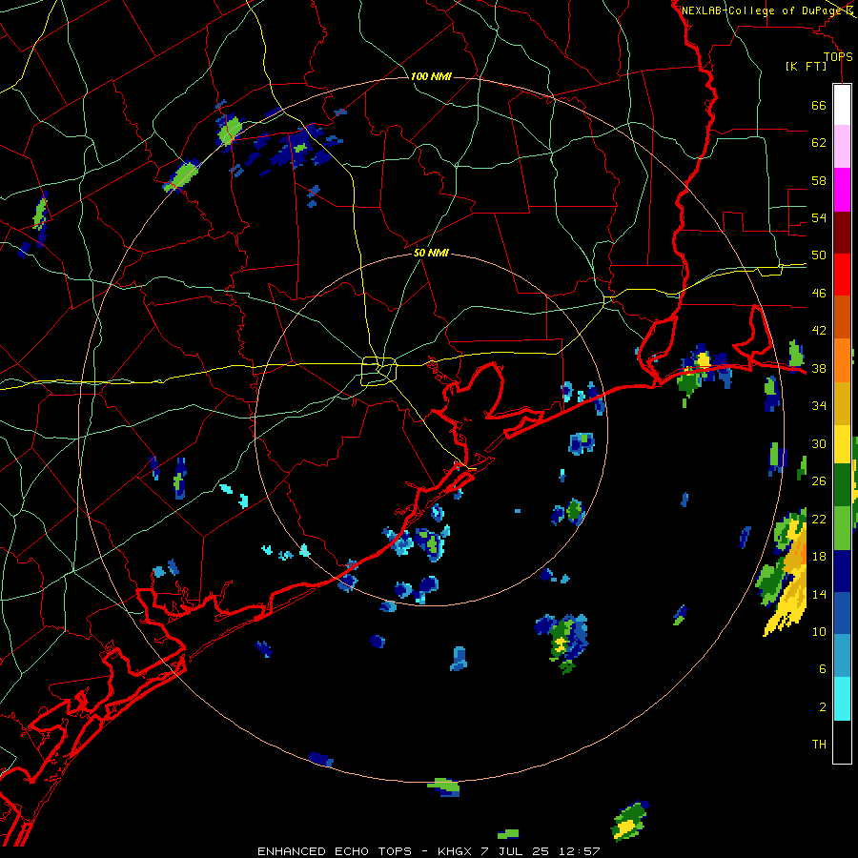
Task: Pick the burnt orange swatch in the scale
Action: click(842, 317)
